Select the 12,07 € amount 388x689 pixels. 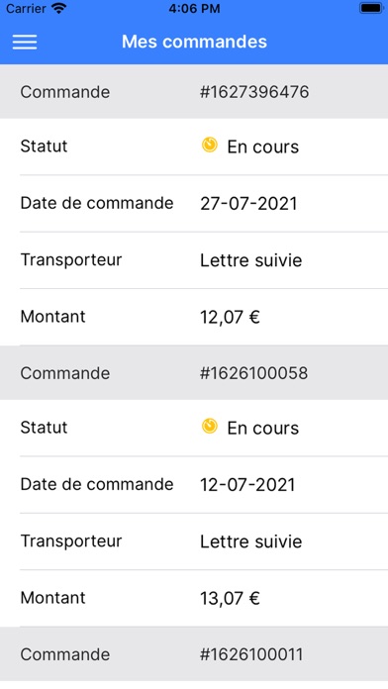point(230,317)
